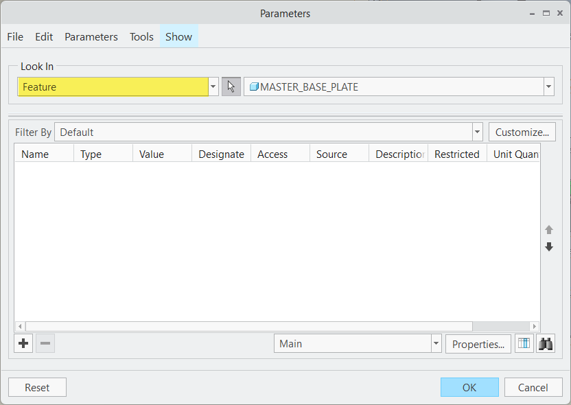Select the Show menu
The image size is (571, 405).
(178, 36)
